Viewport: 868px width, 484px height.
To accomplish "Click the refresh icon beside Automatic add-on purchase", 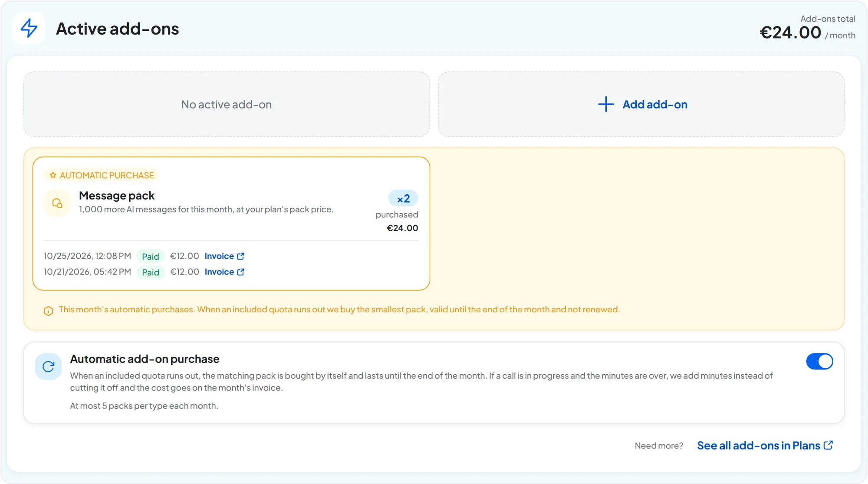I will point(48,367).
